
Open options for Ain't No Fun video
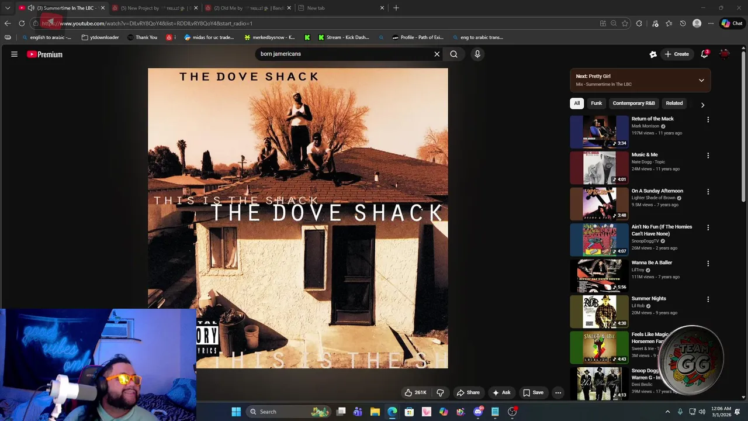pos(708,227)
